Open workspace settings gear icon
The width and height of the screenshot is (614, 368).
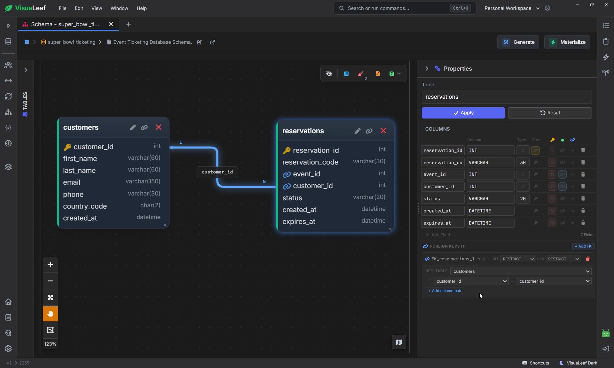click(x=547, y=8)
